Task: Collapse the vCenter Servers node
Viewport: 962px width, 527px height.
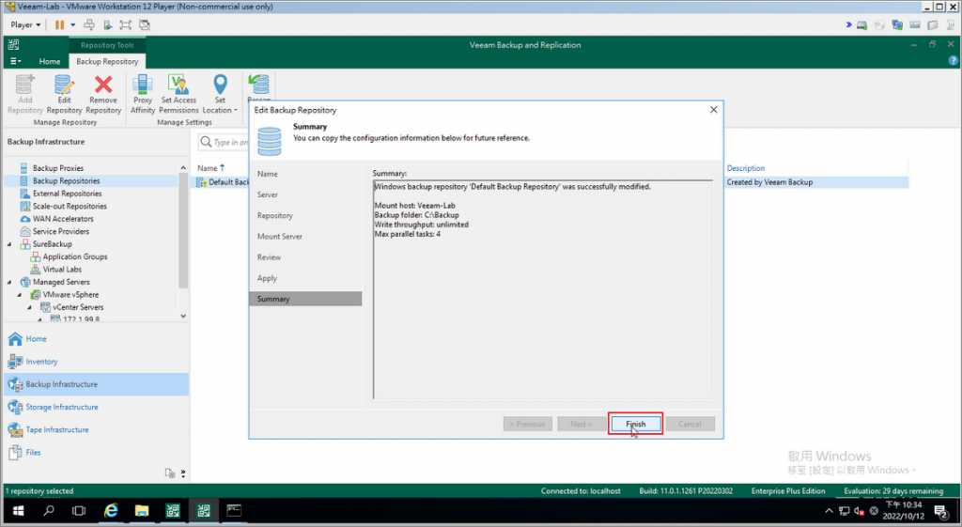Action: [x=29, y=307]
